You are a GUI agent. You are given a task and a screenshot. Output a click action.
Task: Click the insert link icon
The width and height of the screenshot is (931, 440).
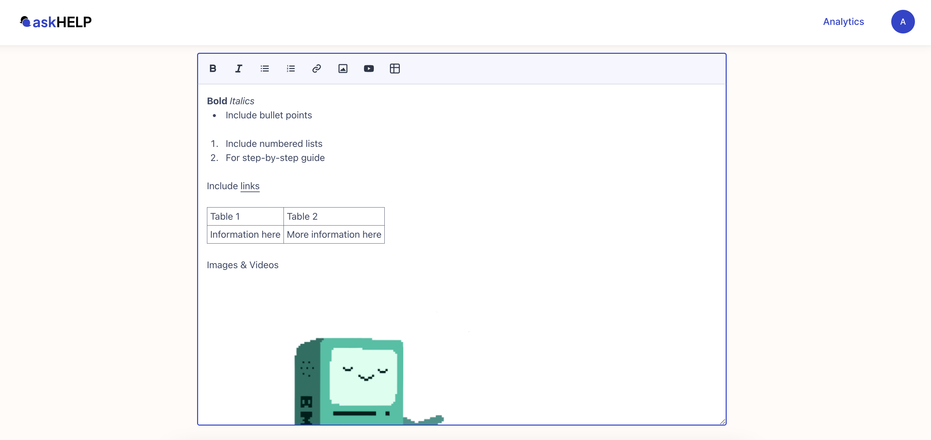click(x=317, y=69)
